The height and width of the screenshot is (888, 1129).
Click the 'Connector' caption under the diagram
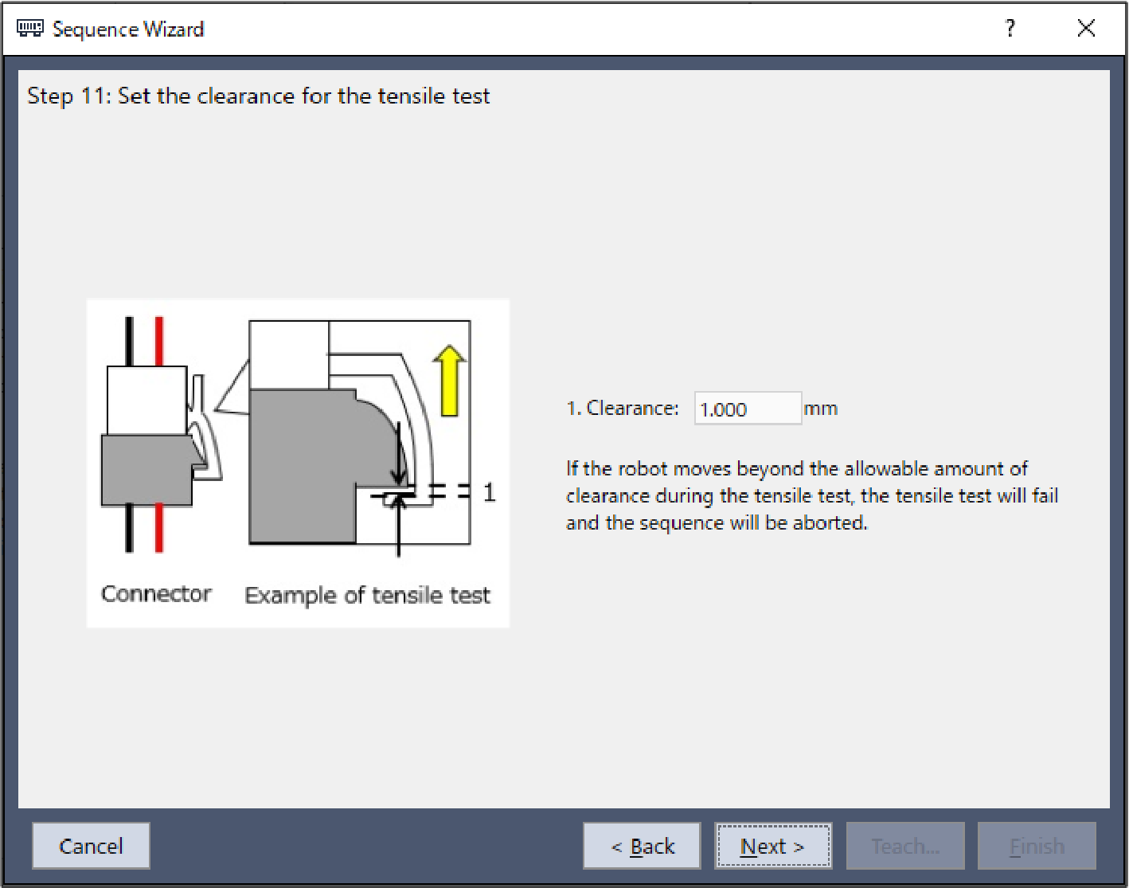click(x=156, y=594)
